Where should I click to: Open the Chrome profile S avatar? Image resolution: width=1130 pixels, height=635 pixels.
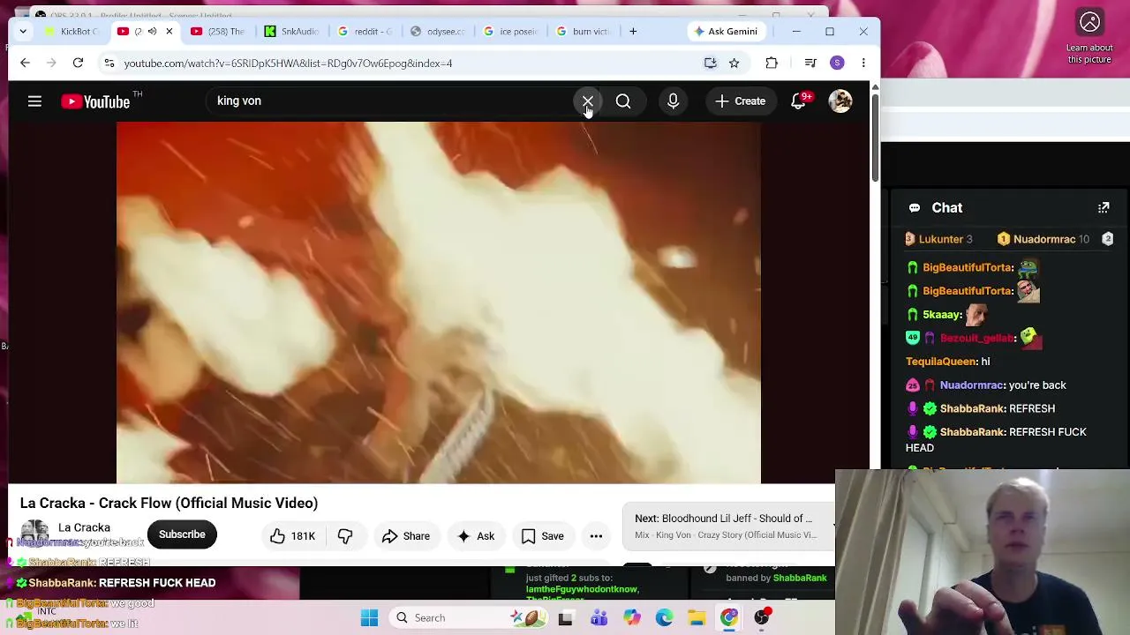(x=837, y=63)
